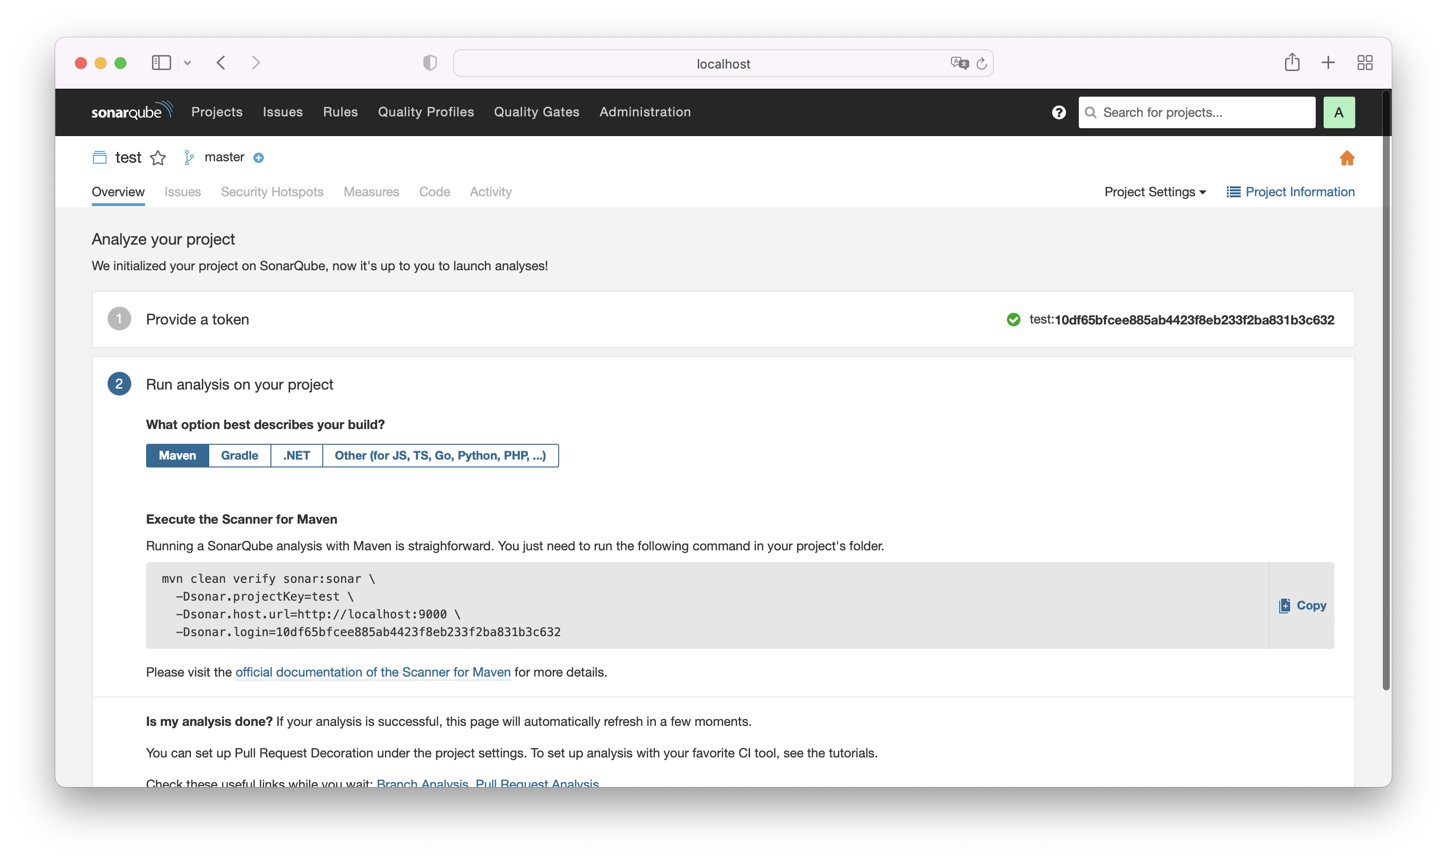Switch to Security Hotspots tab

272,192
